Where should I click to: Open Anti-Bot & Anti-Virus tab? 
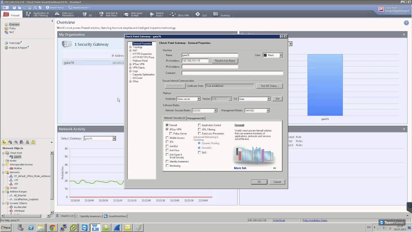click(x=108, y=15)
